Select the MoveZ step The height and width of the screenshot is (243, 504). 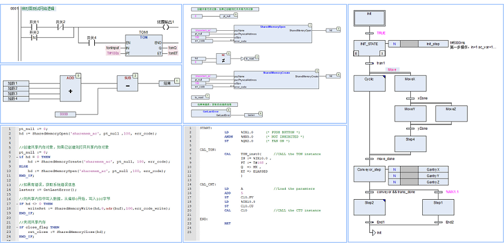pos(451,113)
